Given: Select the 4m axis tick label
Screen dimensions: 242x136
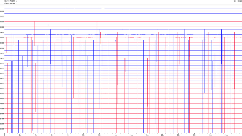Looking at the screenshot, I should 36,135.
